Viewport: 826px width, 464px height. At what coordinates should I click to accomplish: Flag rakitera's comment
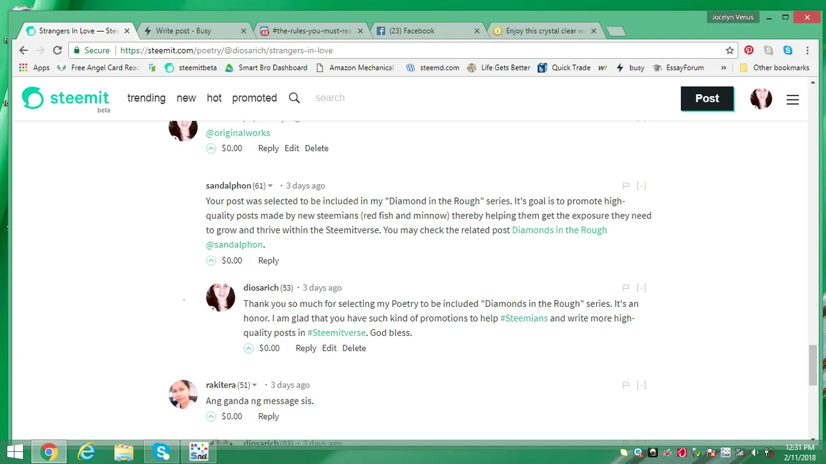point(625,385)
